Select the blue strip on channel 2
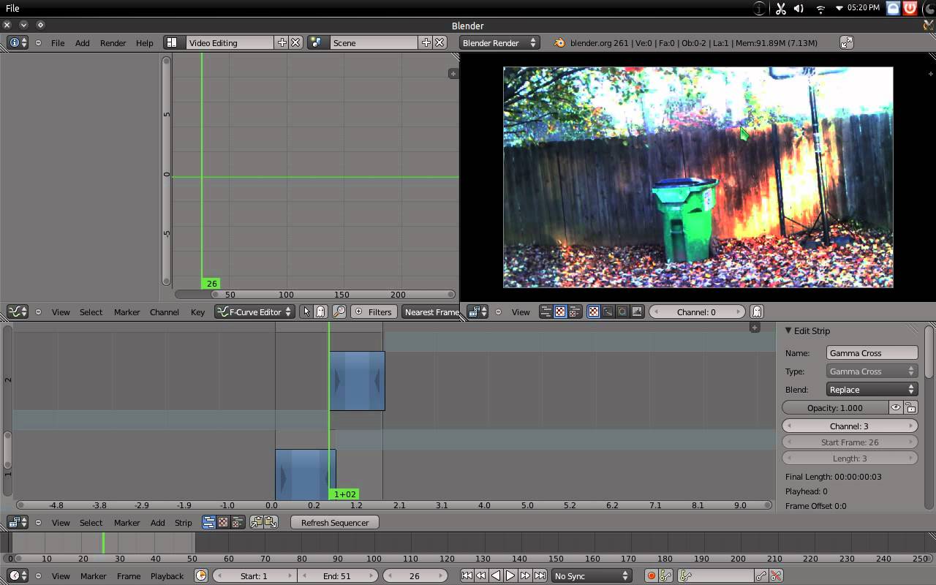The image size is (936, 585). pyautogui.click(x=357, y=380)
